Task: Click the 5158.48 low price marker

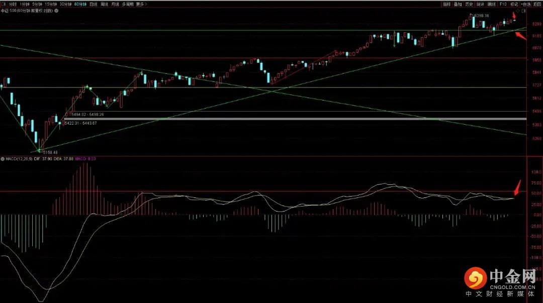Action: [x=50, y=152]
